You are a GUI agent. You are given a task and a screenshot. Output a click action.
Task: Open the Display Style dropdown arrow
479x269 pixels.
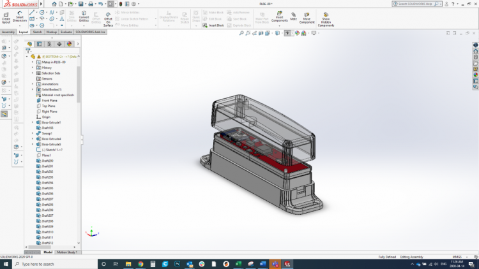(x=282, y=33)
